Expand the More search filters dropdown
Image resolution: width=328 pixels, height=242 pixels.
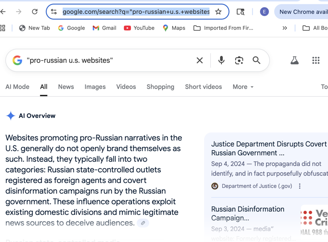click(x=243, y=87)
